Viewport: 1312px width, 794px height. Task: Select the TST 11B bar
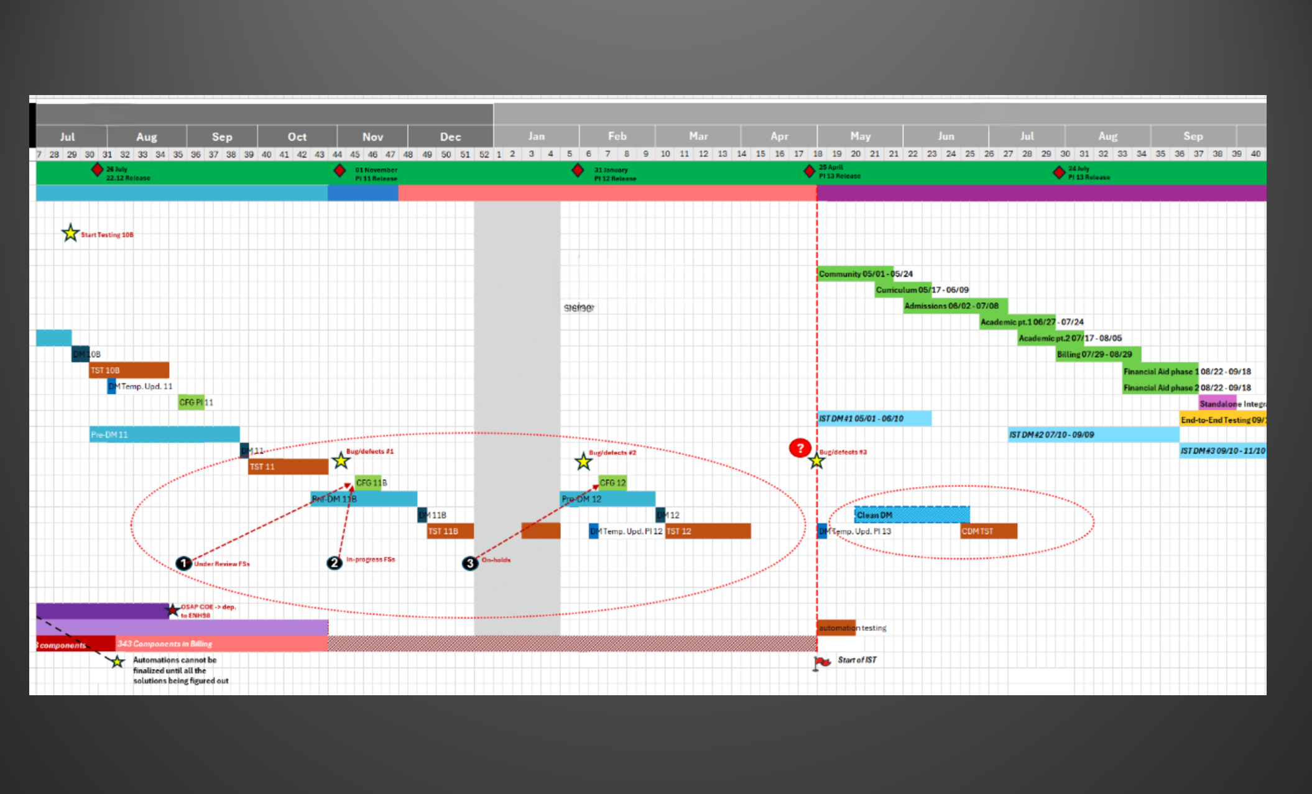coord(450,531)
